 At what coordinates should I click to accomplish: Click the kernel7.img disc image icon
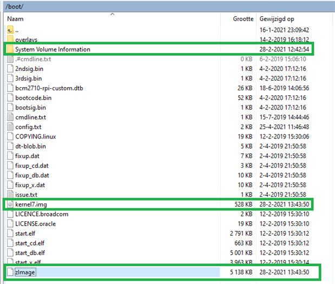[x=10, y=204]
